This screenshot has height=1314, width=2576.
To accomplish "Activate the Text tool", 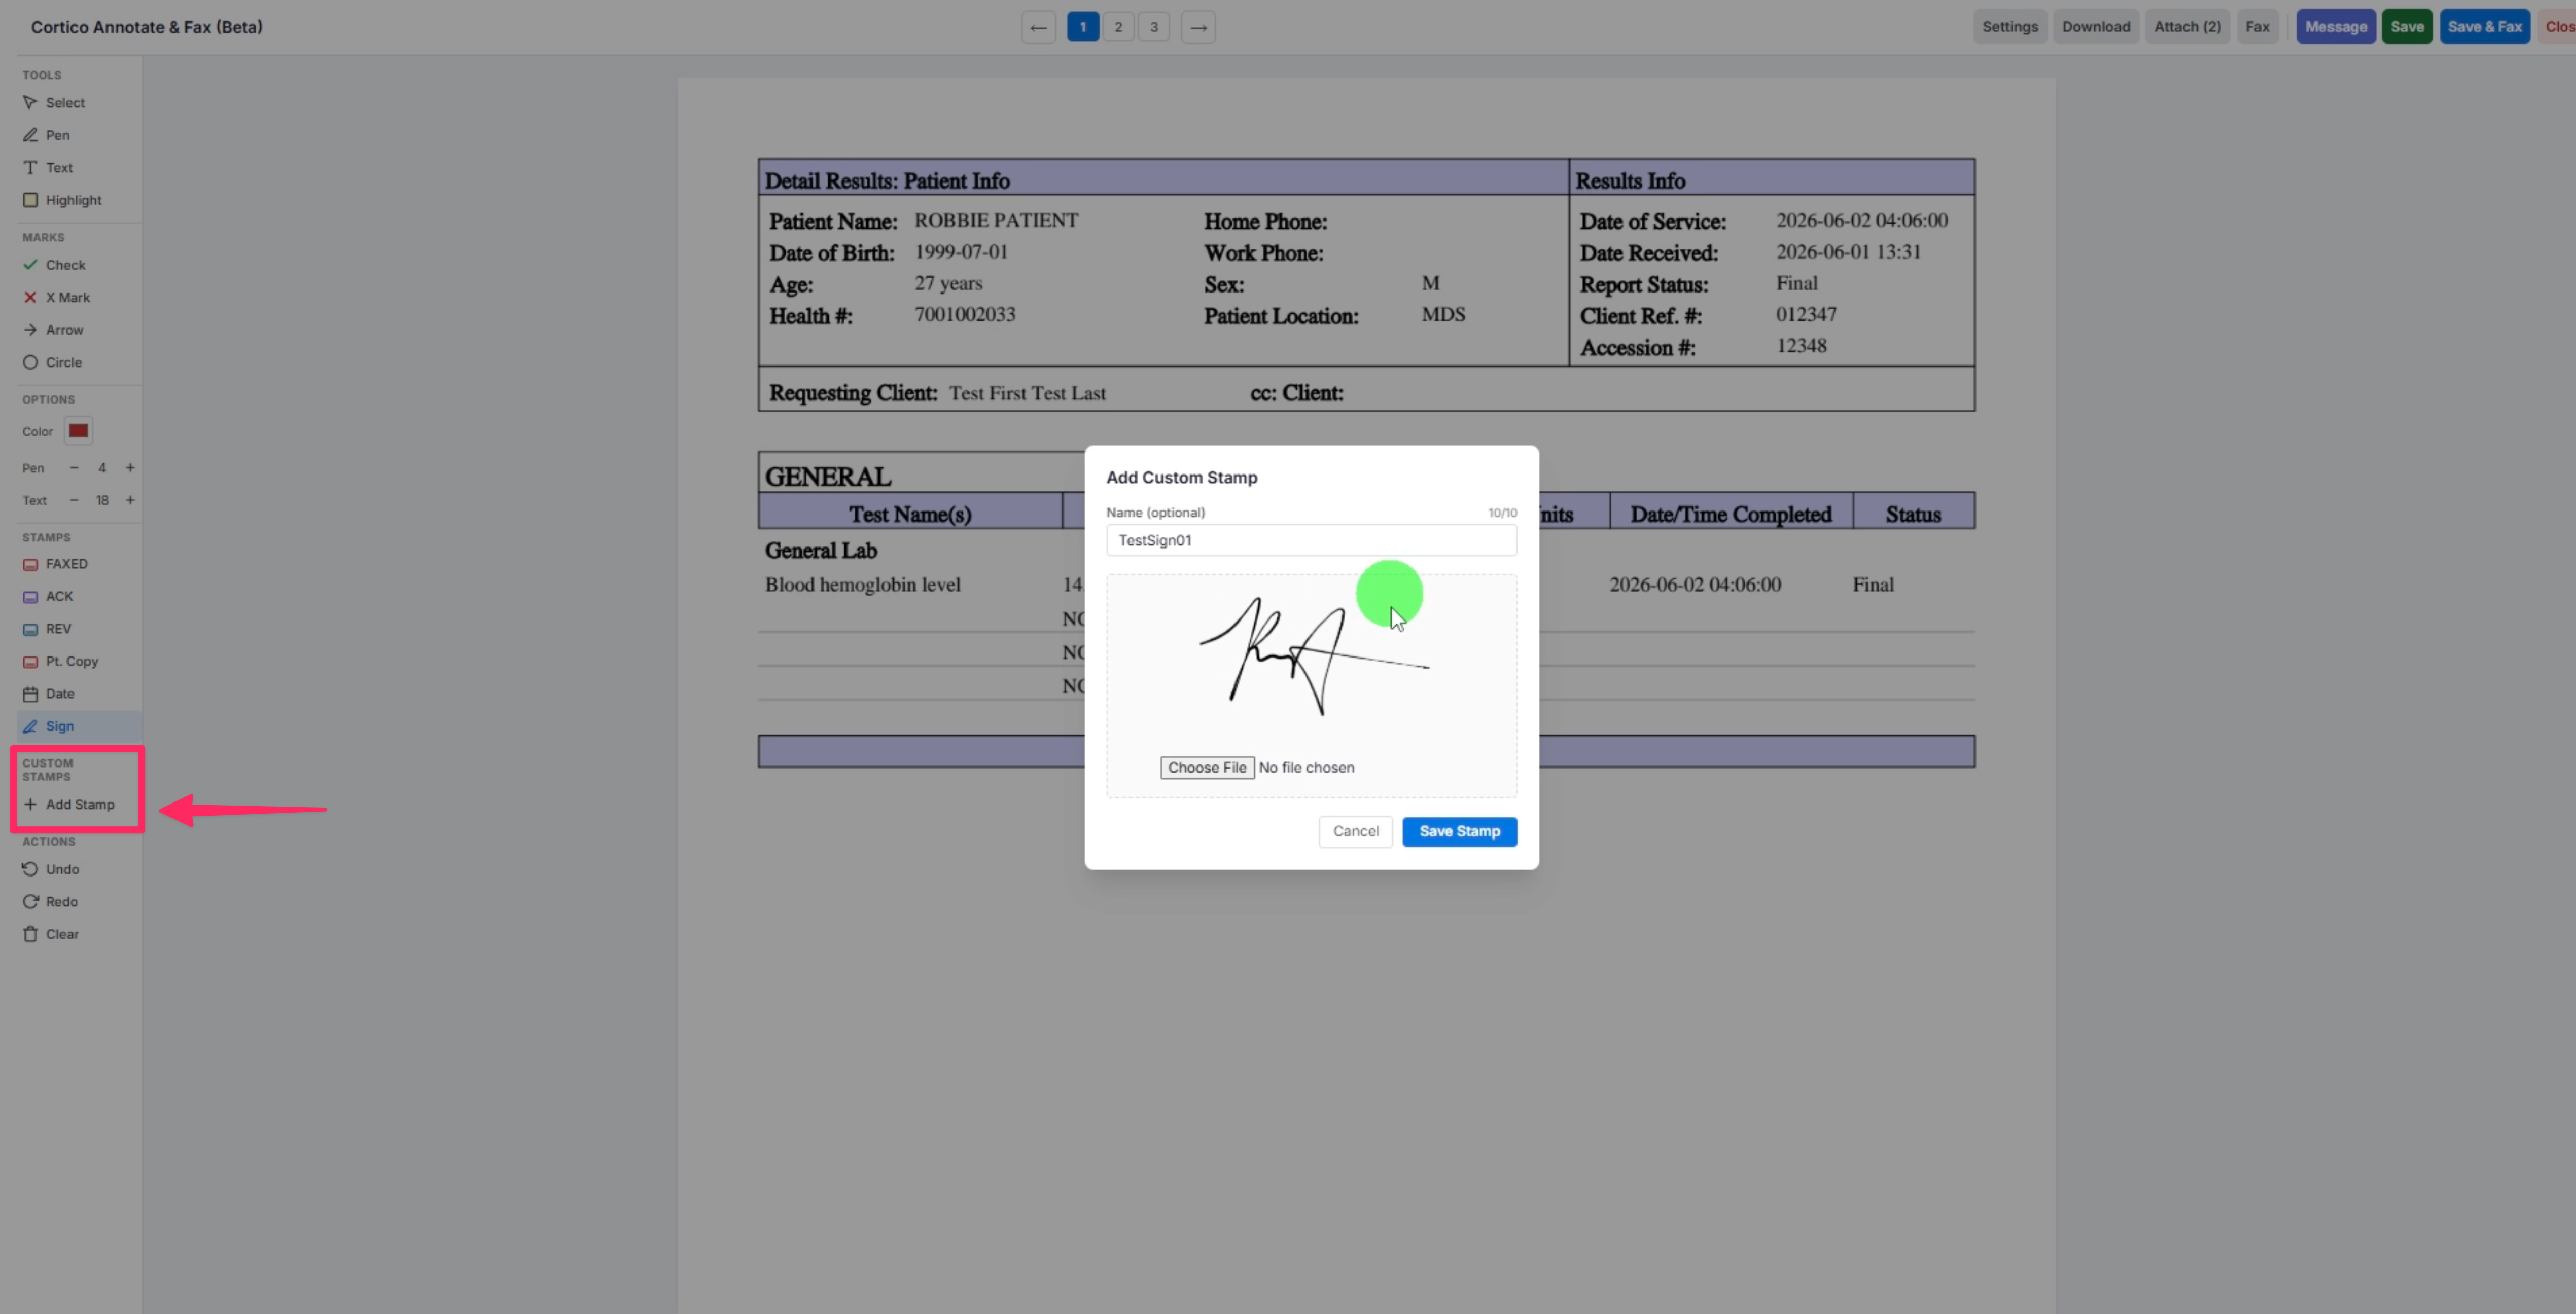I will [59, 168].
